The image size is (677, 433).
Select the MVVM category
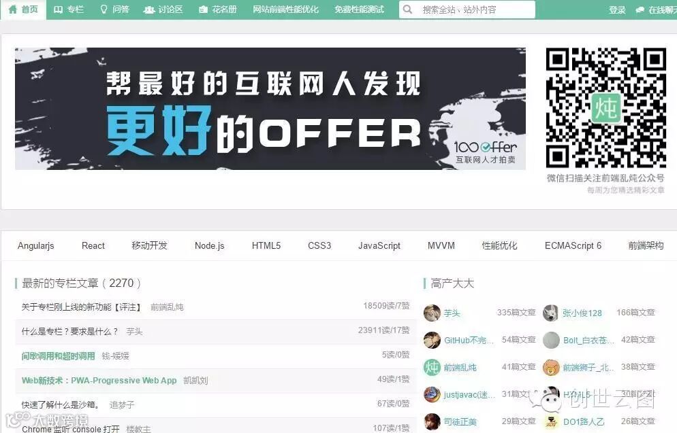click(x=441, y=245)
